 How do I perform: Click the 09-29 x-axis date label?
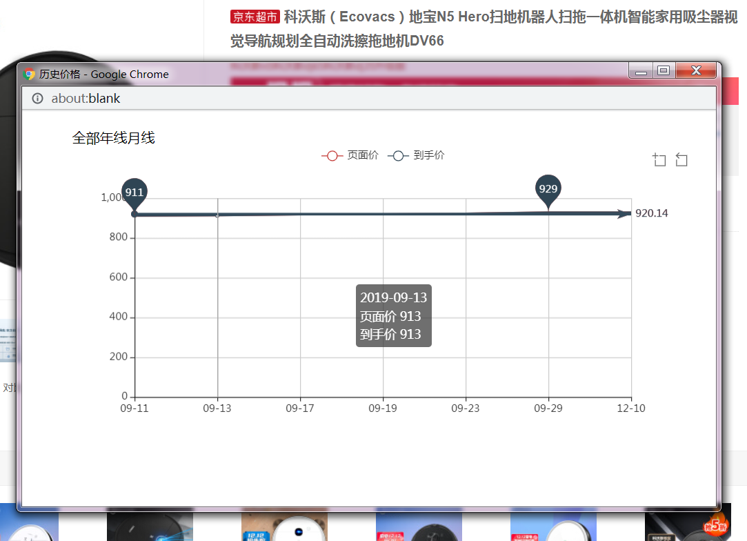(x=548, y=409)
